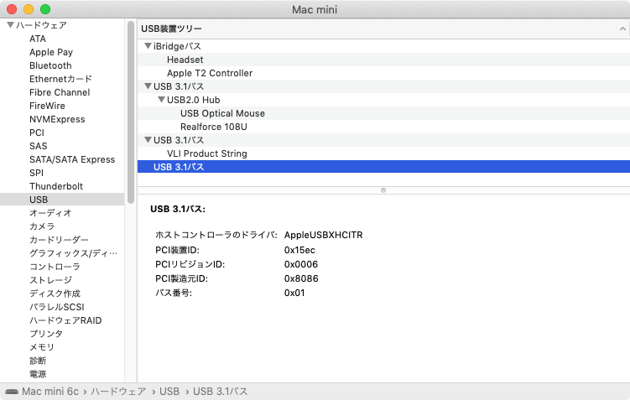Select the Headset device
The width and height of the screenshot is (630, 400).
pos(185,60)
